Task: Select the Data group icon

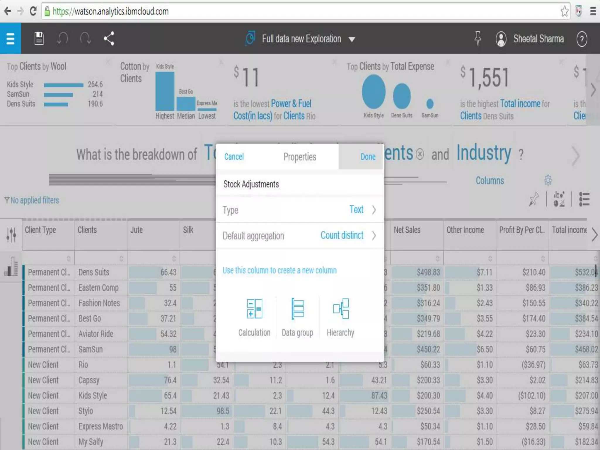Action: click(x=297, y=309)
